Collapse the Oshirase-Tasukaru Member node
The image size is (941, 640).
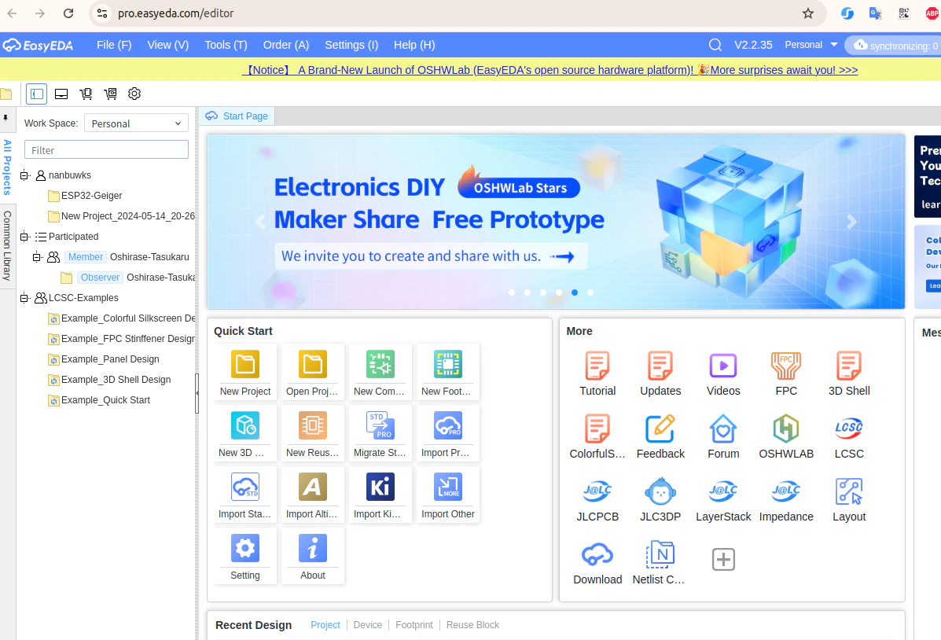37,257
